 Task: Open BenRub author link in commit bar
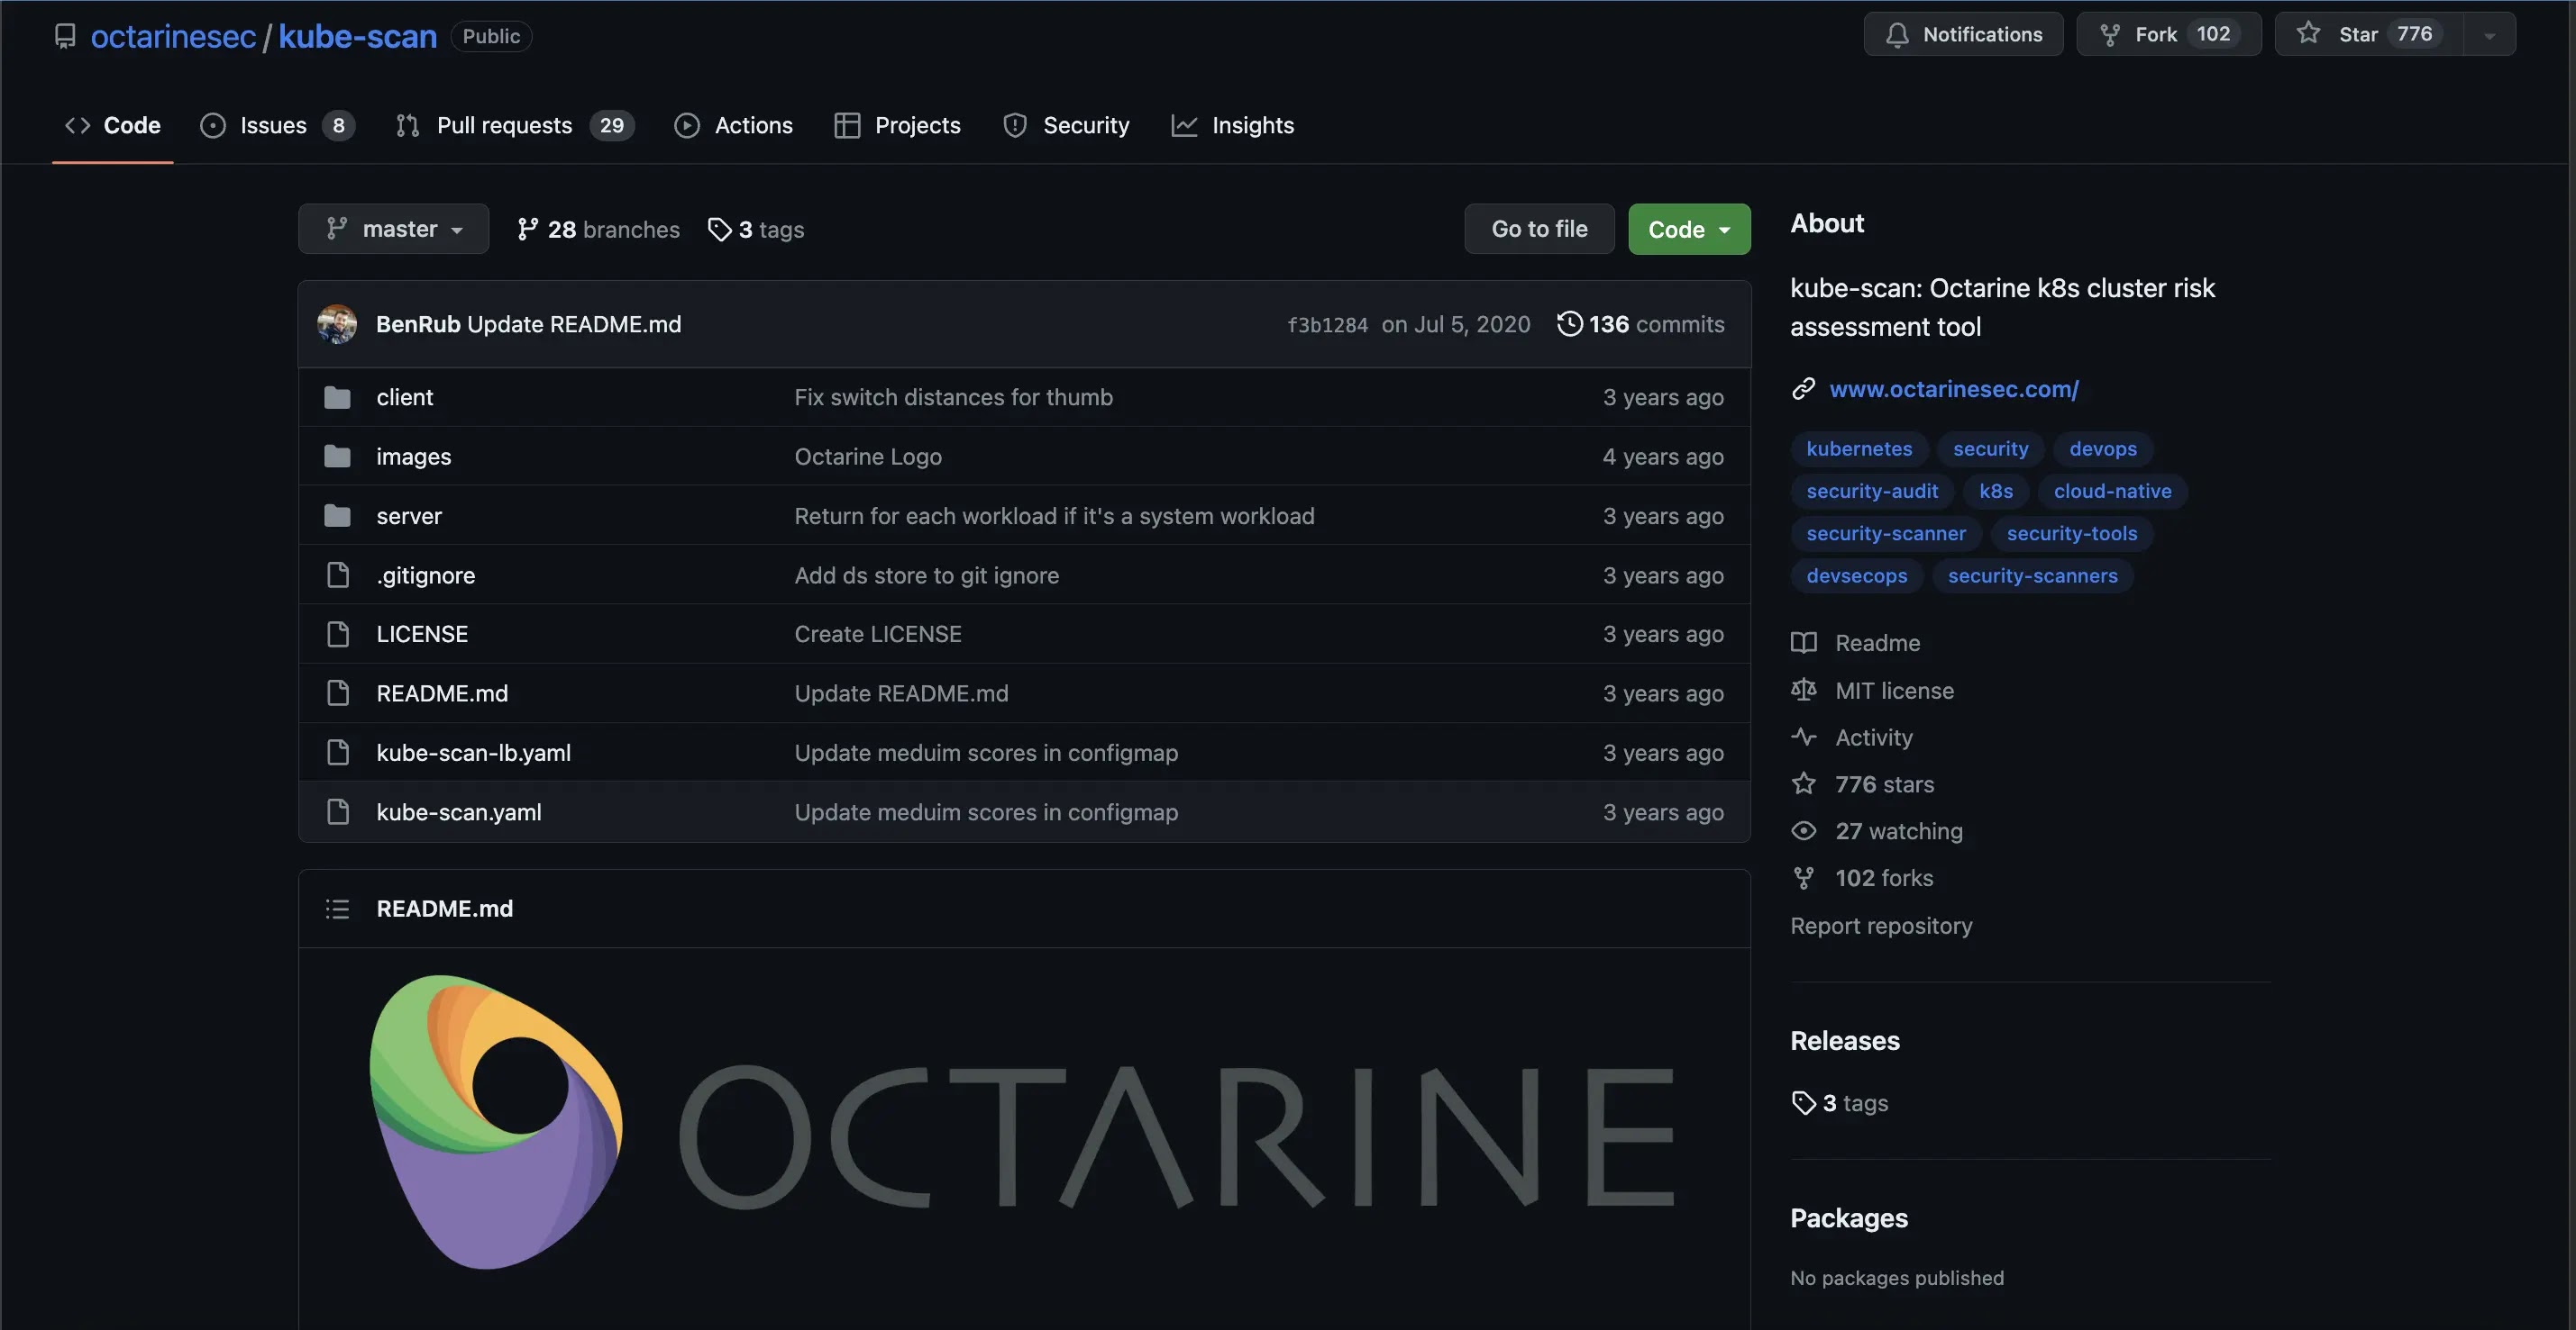[x=418, y=324]
